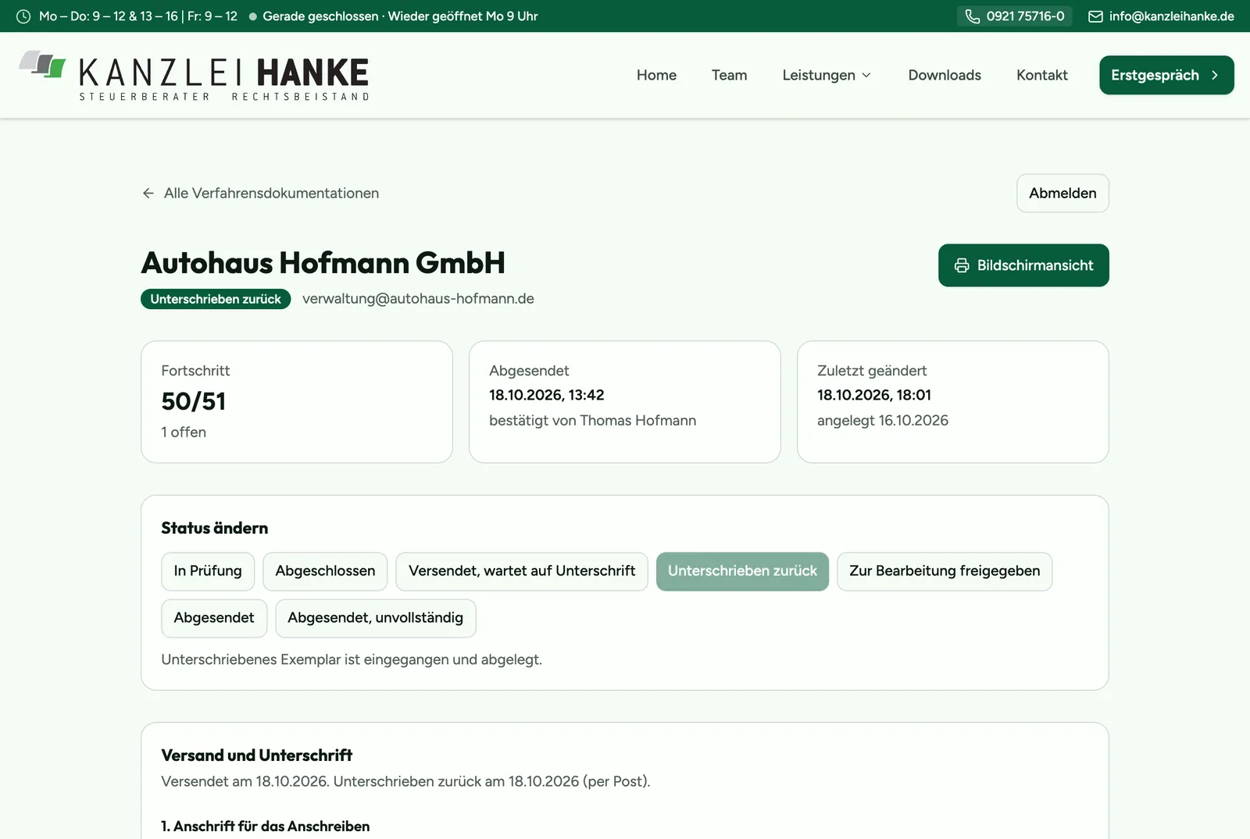Click the 18.10.2026, 18:01 changed timestamp
The width and height of the screenshot is (1250, 839).
pyautogui.click(x=874, y=395)
